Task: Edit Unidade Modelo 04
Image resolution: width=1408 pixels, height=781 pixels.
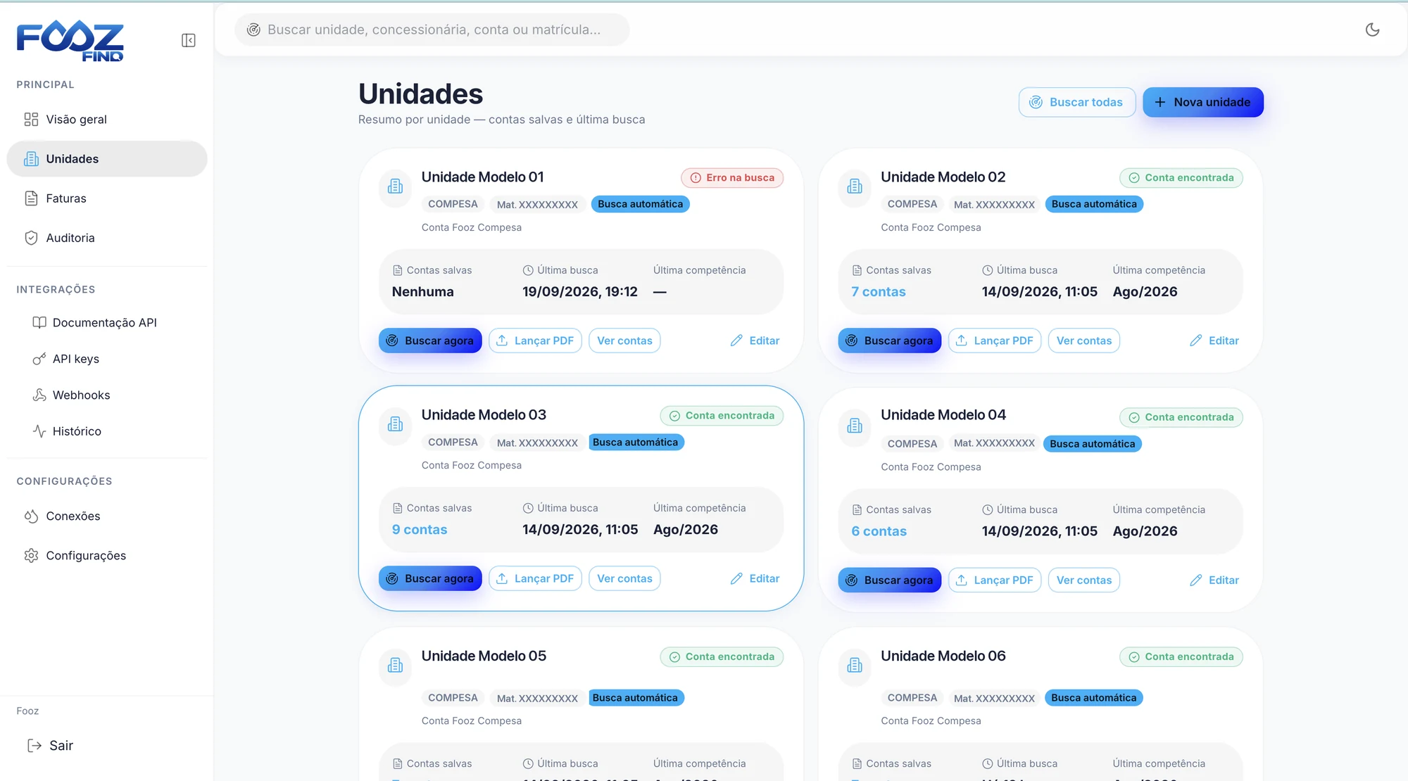Action: (1214, 580)
